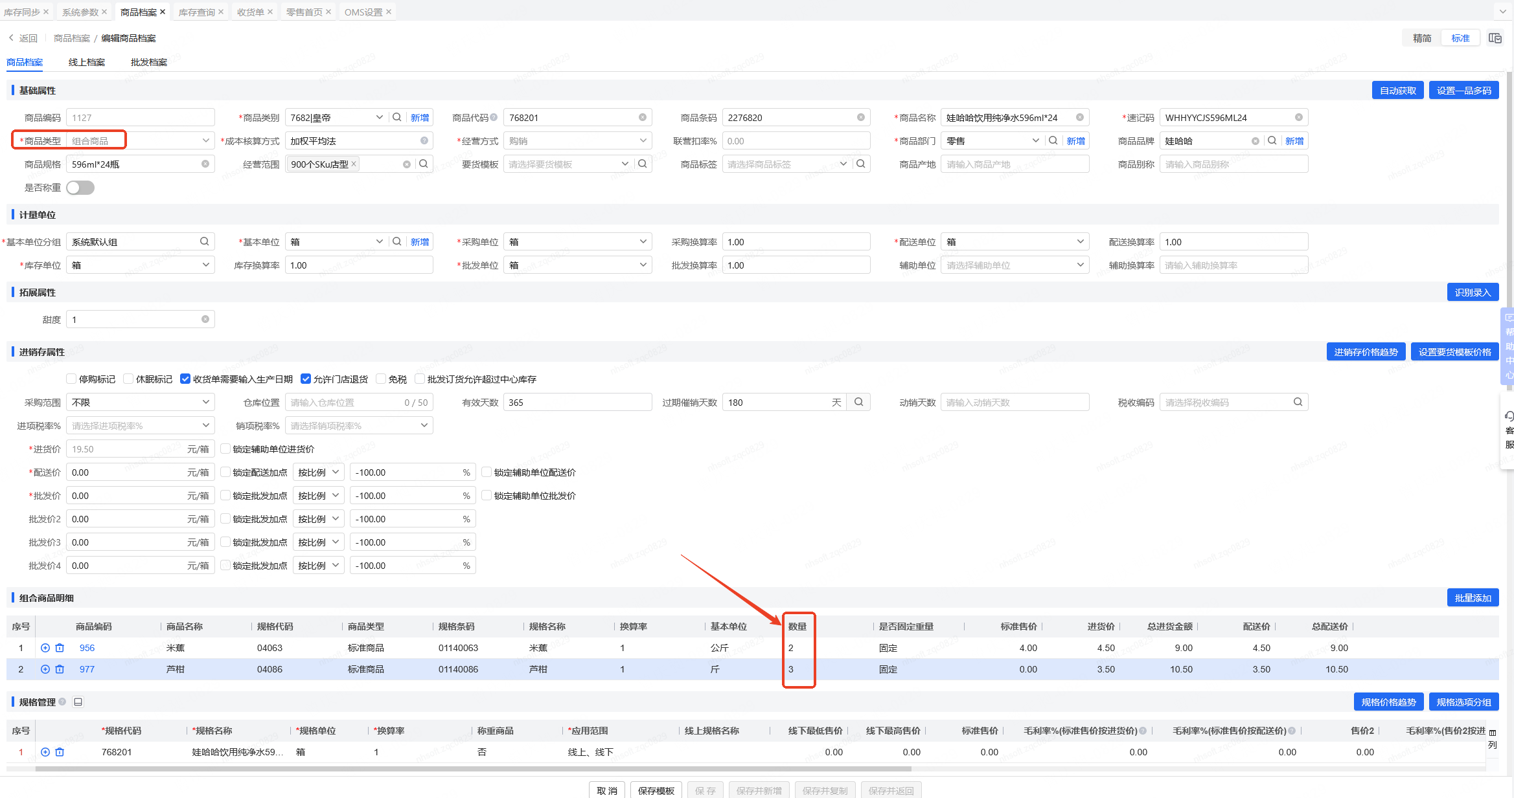The width and height of the screenshot is (1514, 798).
Task: Click the 自动获取 button
Action: [x=1398, y=91]
